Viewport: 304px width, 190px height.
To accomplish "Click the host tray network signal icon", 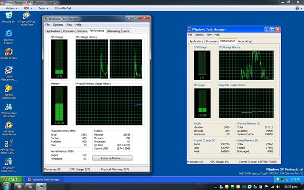I will coord(272,187).
